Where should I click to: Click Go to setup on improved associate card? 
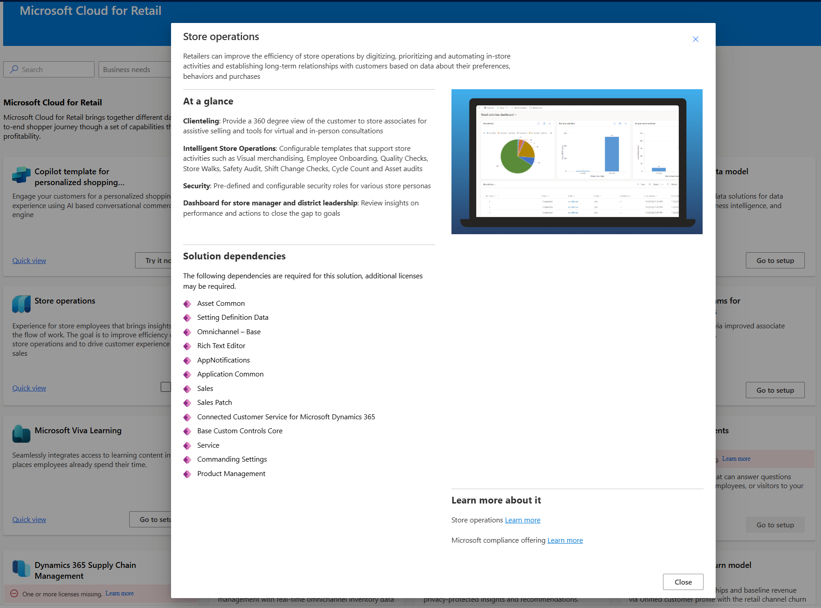pos(775,390)
